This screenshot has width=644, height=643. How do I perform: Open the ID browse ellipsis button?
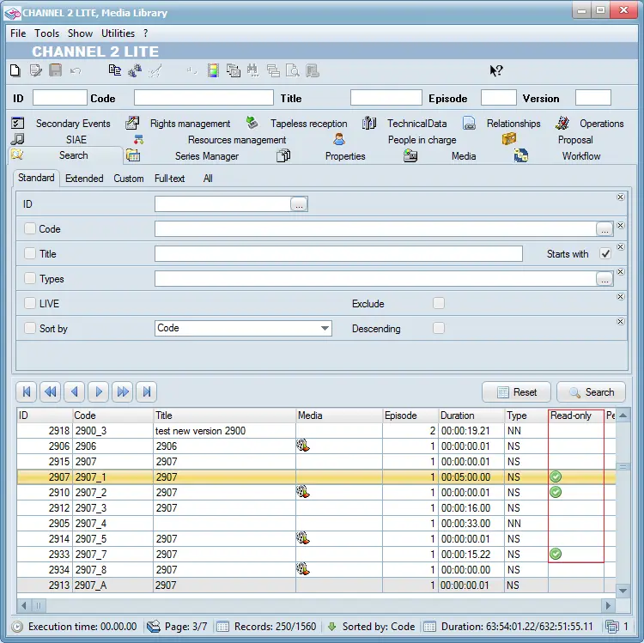[x=299, y=204]
